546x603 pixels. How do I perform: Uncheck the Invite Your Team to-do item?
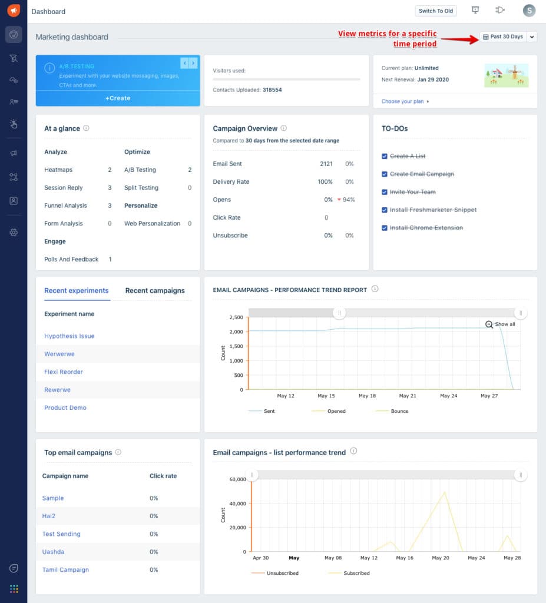[x=385, y=192]
